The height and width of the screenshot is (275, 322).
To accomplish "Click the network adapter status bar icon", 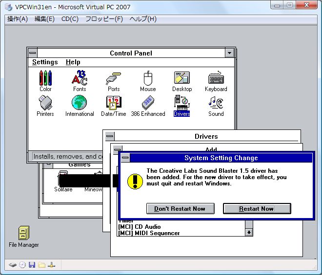I will 51,265.
